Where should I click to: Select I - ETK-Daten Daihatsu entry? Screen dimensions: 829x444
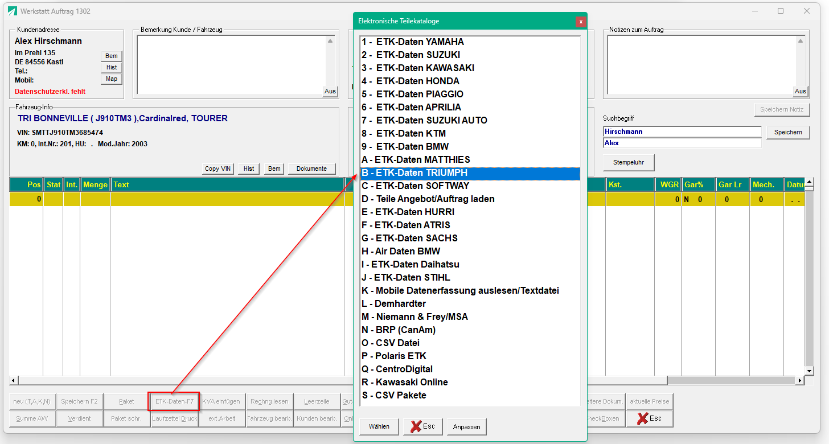click(470, 265)
